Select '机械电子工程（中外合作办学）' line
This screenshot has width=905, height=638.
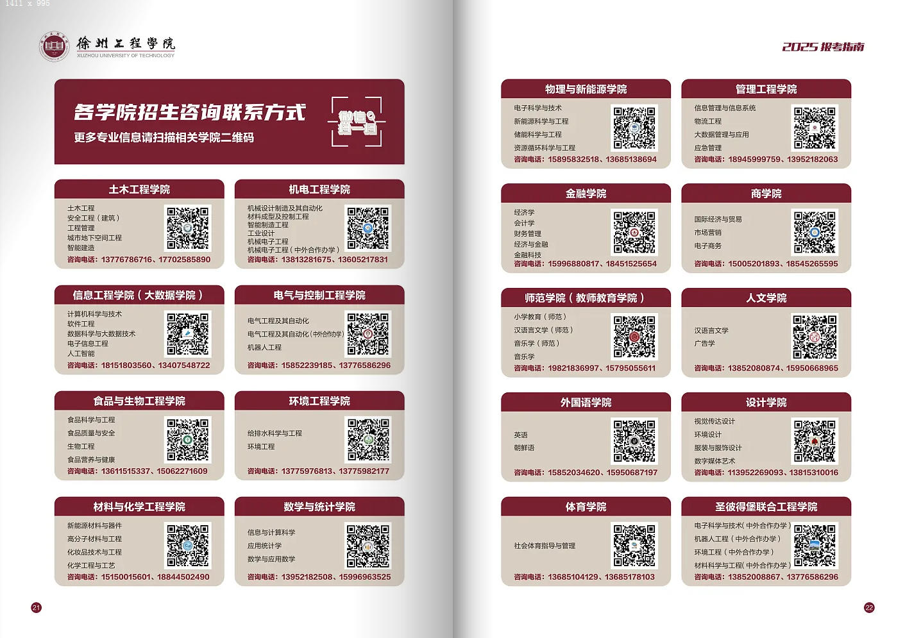294,250
